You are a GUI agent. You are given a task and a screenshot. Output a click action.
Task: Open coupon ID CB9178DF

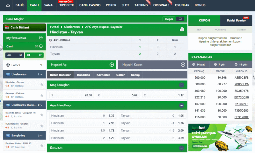click(x=242, y=117)
